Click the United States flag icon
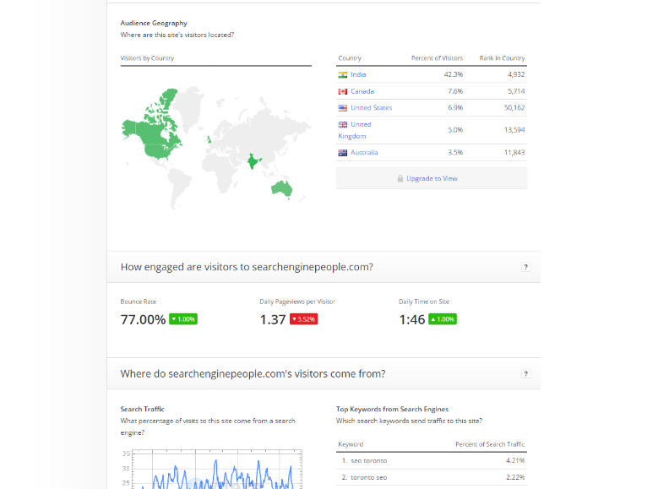Image resolution: width=658 pixels, height=489 pixels. pyautogui.click(x=342, y=108)
